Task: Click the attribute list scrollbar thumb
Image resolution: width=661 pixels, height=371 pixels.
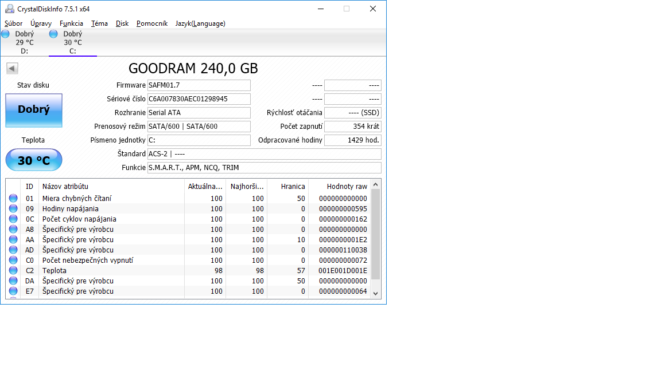Action: [376, 234]
